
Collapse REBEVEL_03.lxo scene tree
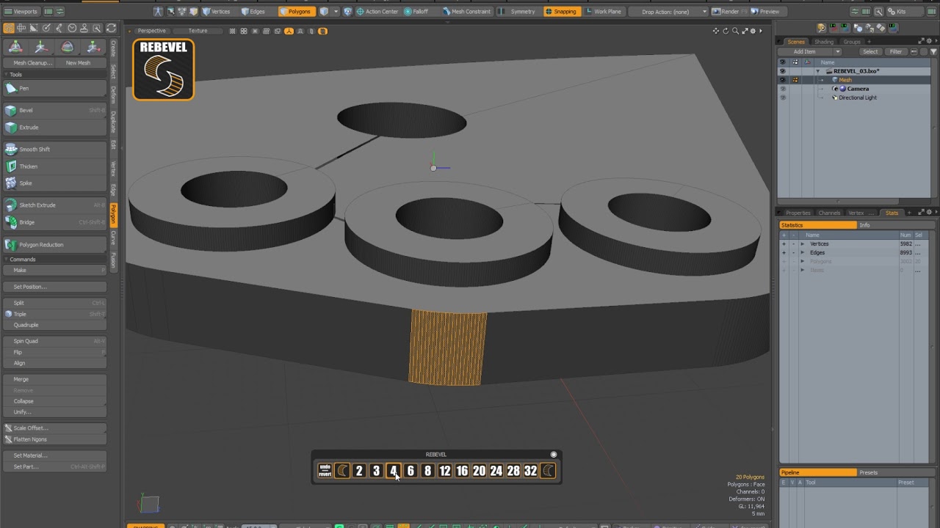818,71
